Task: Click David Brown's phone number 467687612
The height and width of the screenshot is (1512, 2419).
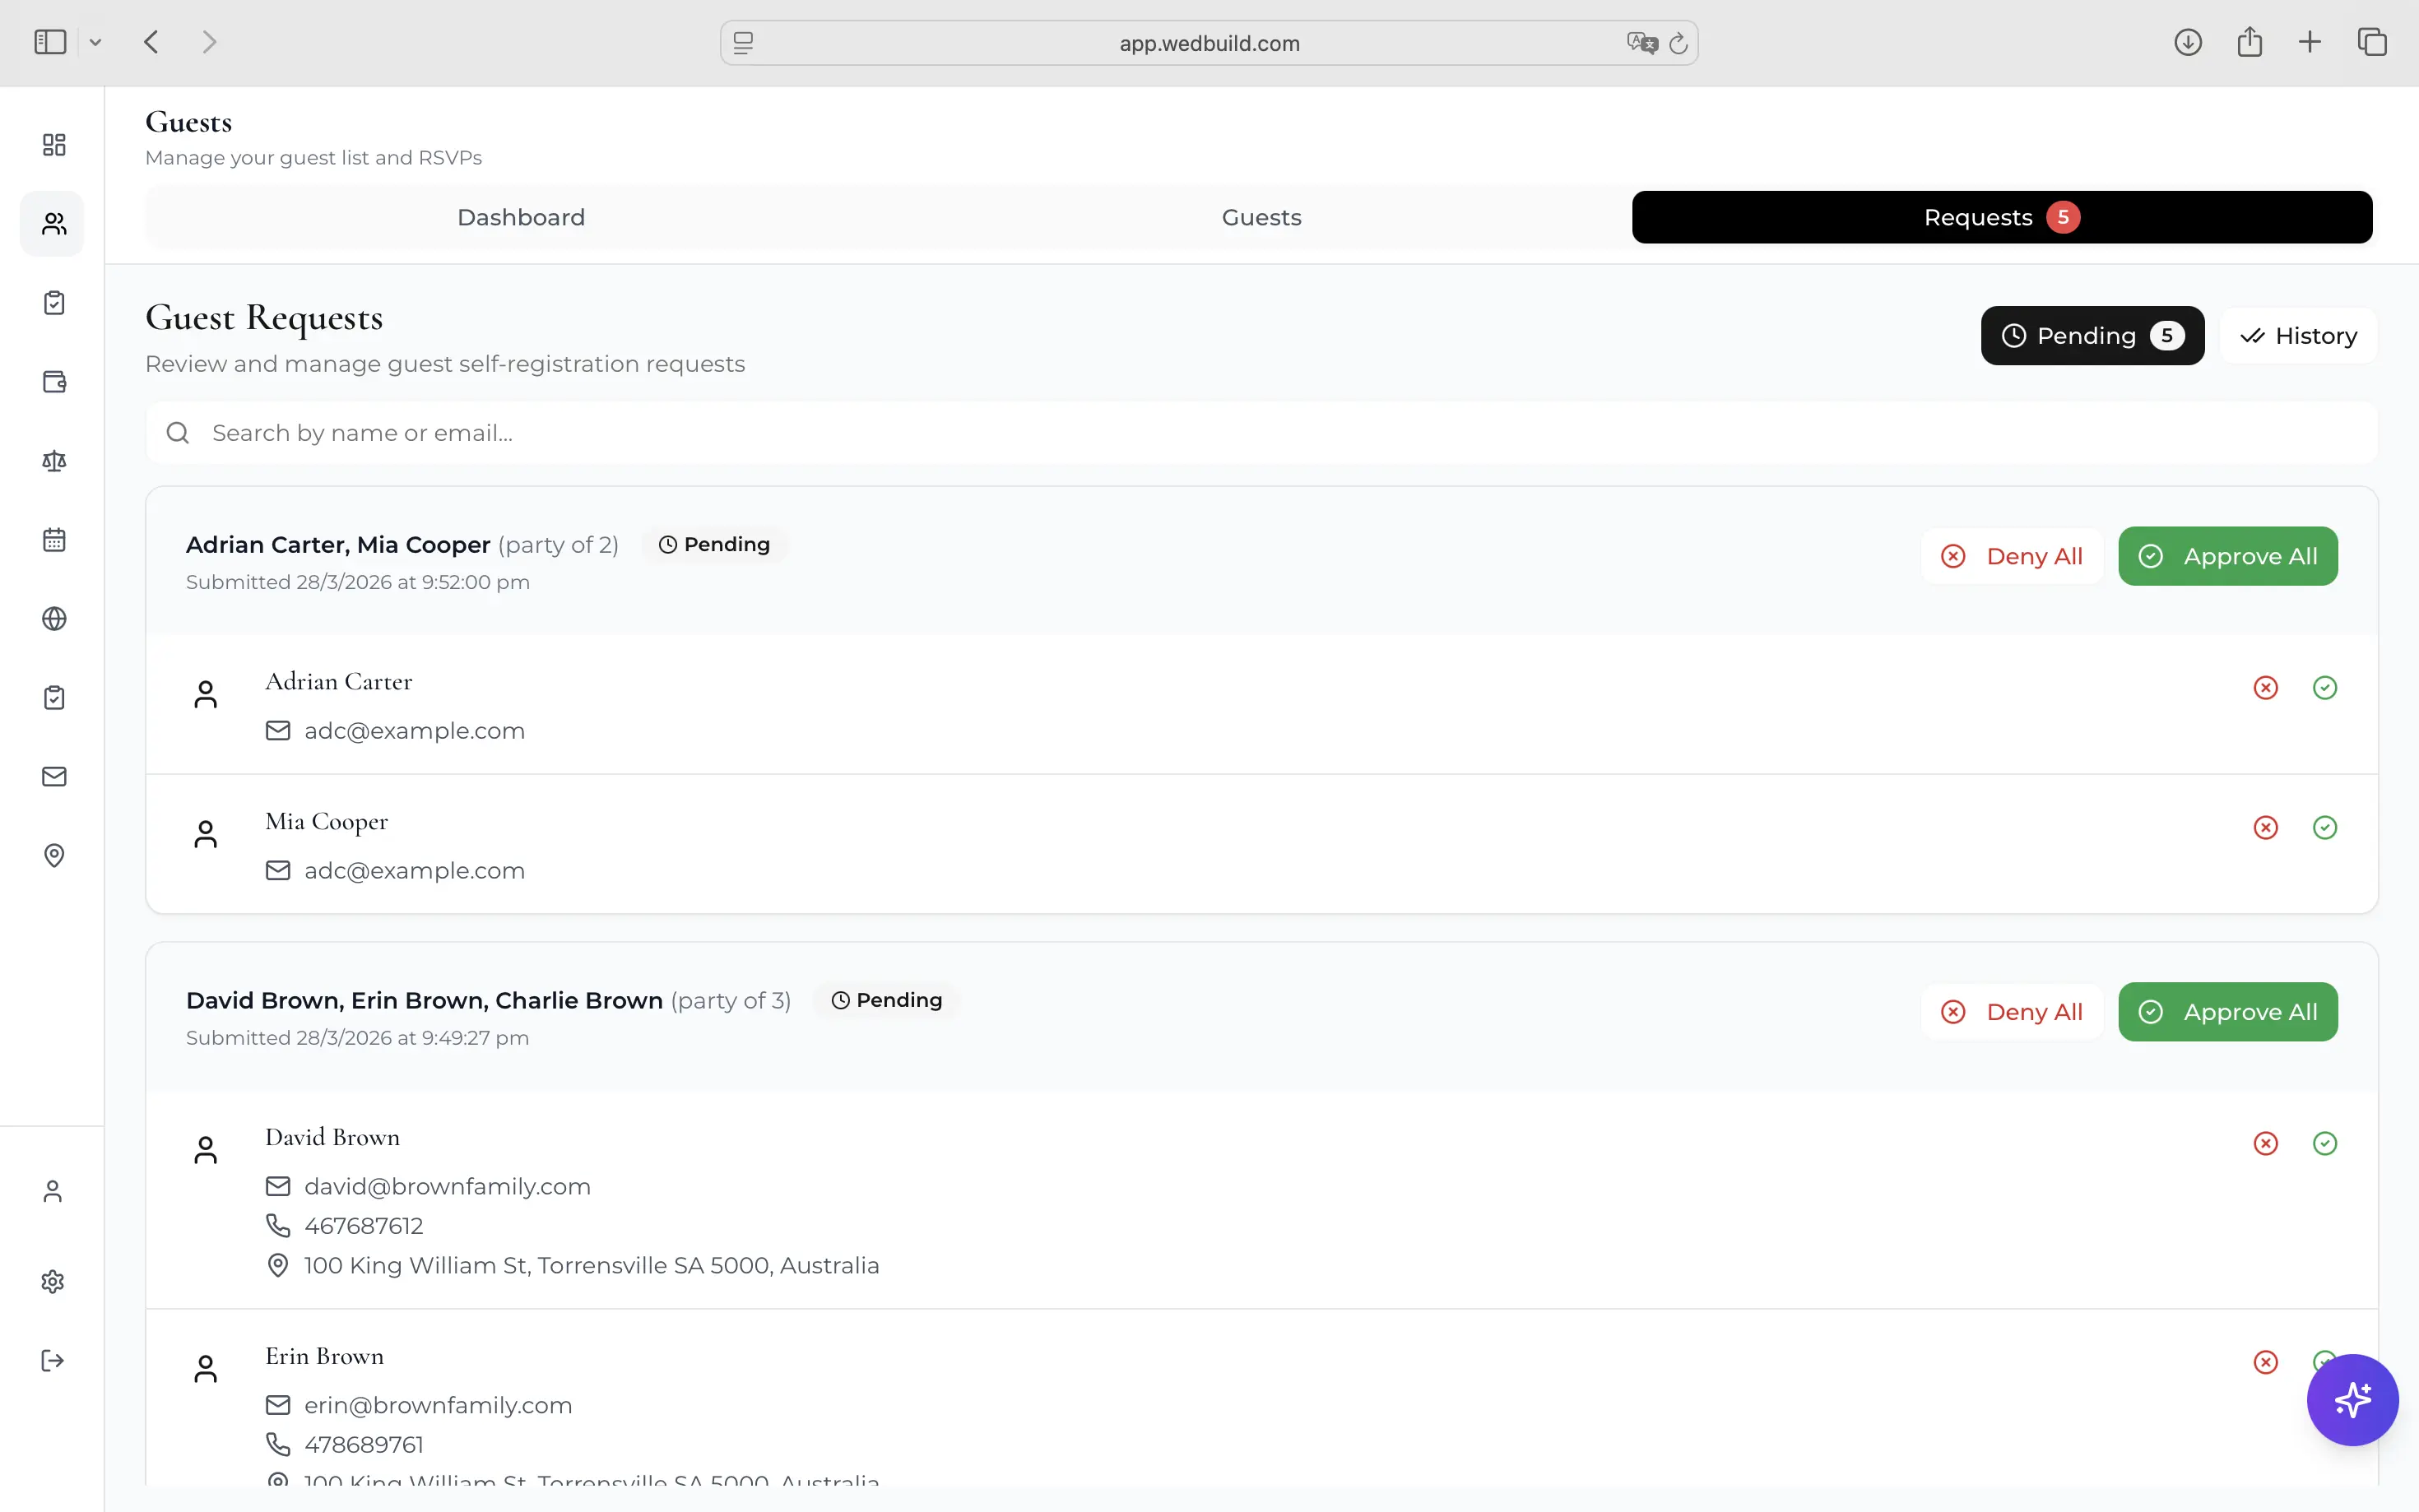Action: point(363,1226)
